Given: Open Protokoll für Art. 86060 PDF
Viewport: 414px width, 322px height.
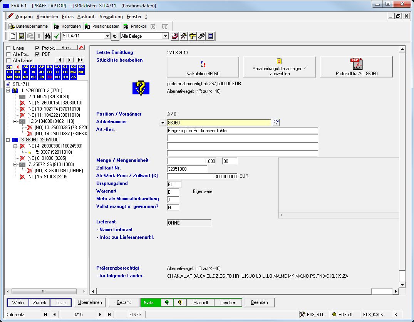Looking at the screenshot, I should coord(356,67).
